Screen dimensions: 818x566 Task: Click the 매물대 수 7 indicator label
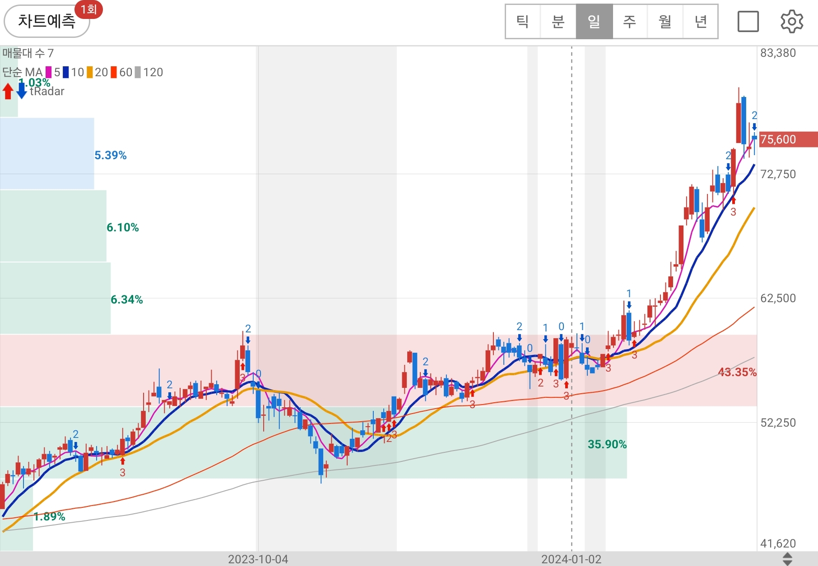tap(28, 53)
